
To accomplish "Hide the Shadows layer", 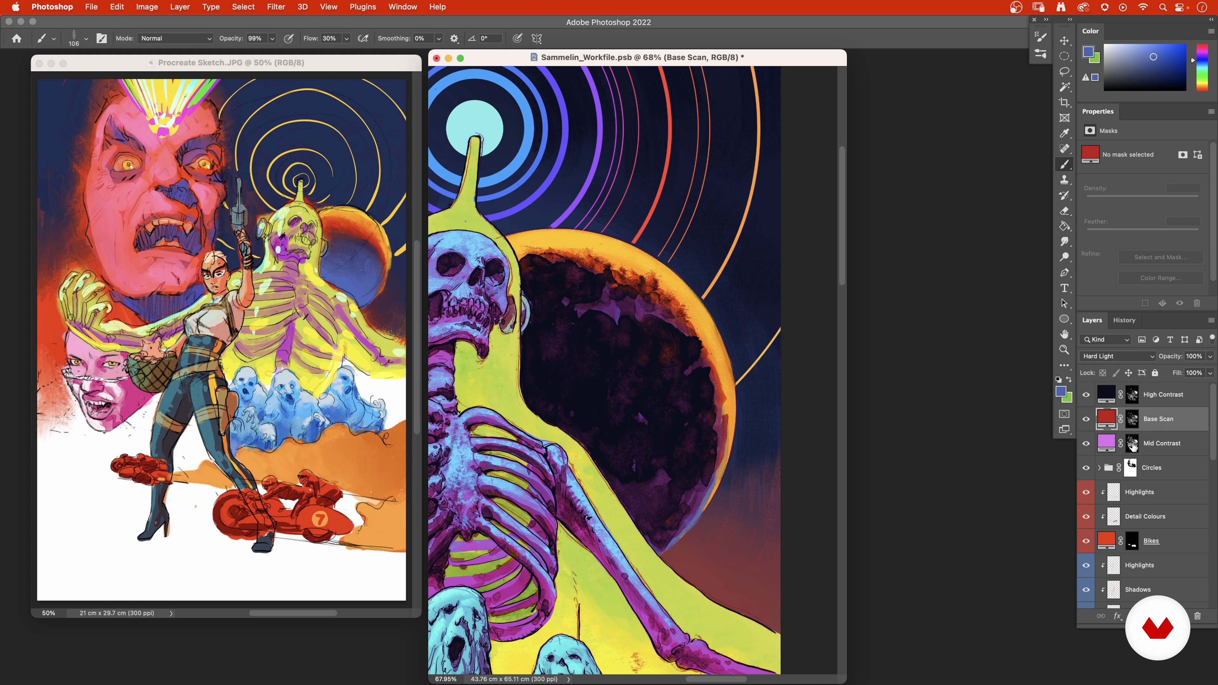I will [1086, 590].
